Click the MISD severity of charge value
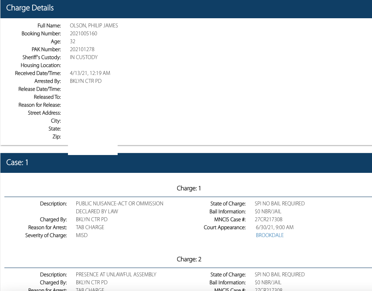Image resolution: width=372 pixels, height=291 pixels. point(81,235)
